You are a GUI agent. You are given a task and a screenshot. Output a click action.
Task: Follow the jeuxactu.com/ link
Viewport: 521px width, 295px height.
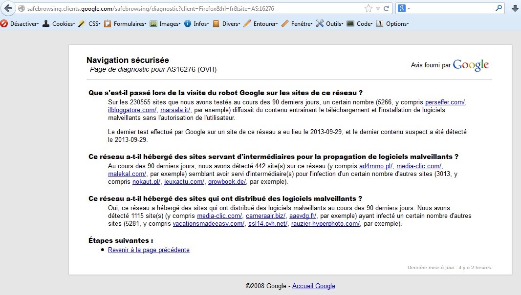point(184,182)
